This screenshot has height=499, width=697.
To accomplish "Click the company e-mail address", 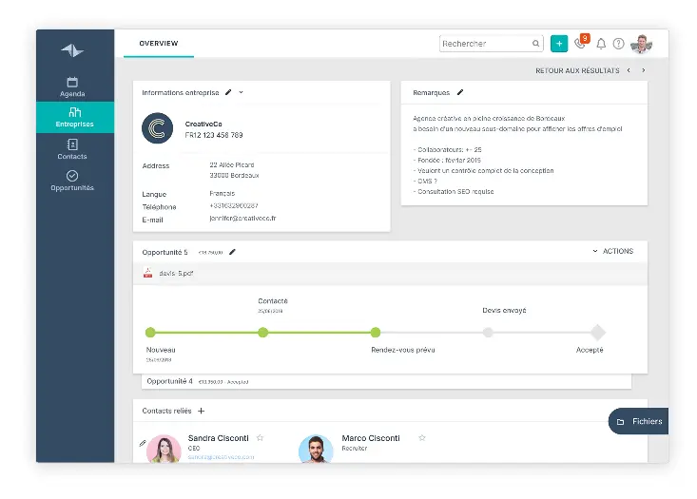I will [x=242, y=219].
